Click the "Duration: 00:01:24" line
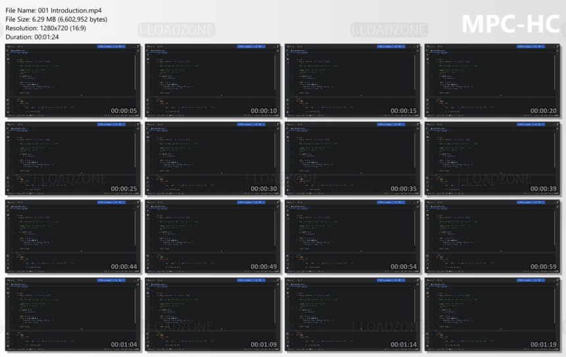This screenshot has width=566, height=357. coord(32,37)
